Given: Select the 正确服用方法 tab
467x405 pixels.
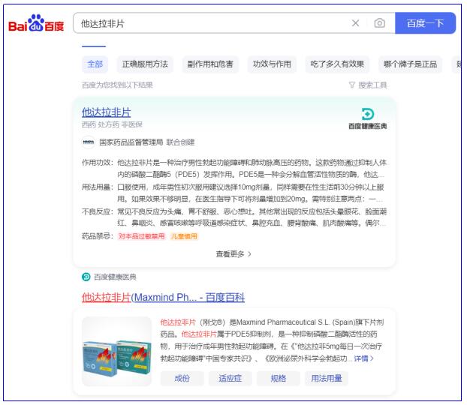Looking at the screenshot, I should click(x=145, y=64).
